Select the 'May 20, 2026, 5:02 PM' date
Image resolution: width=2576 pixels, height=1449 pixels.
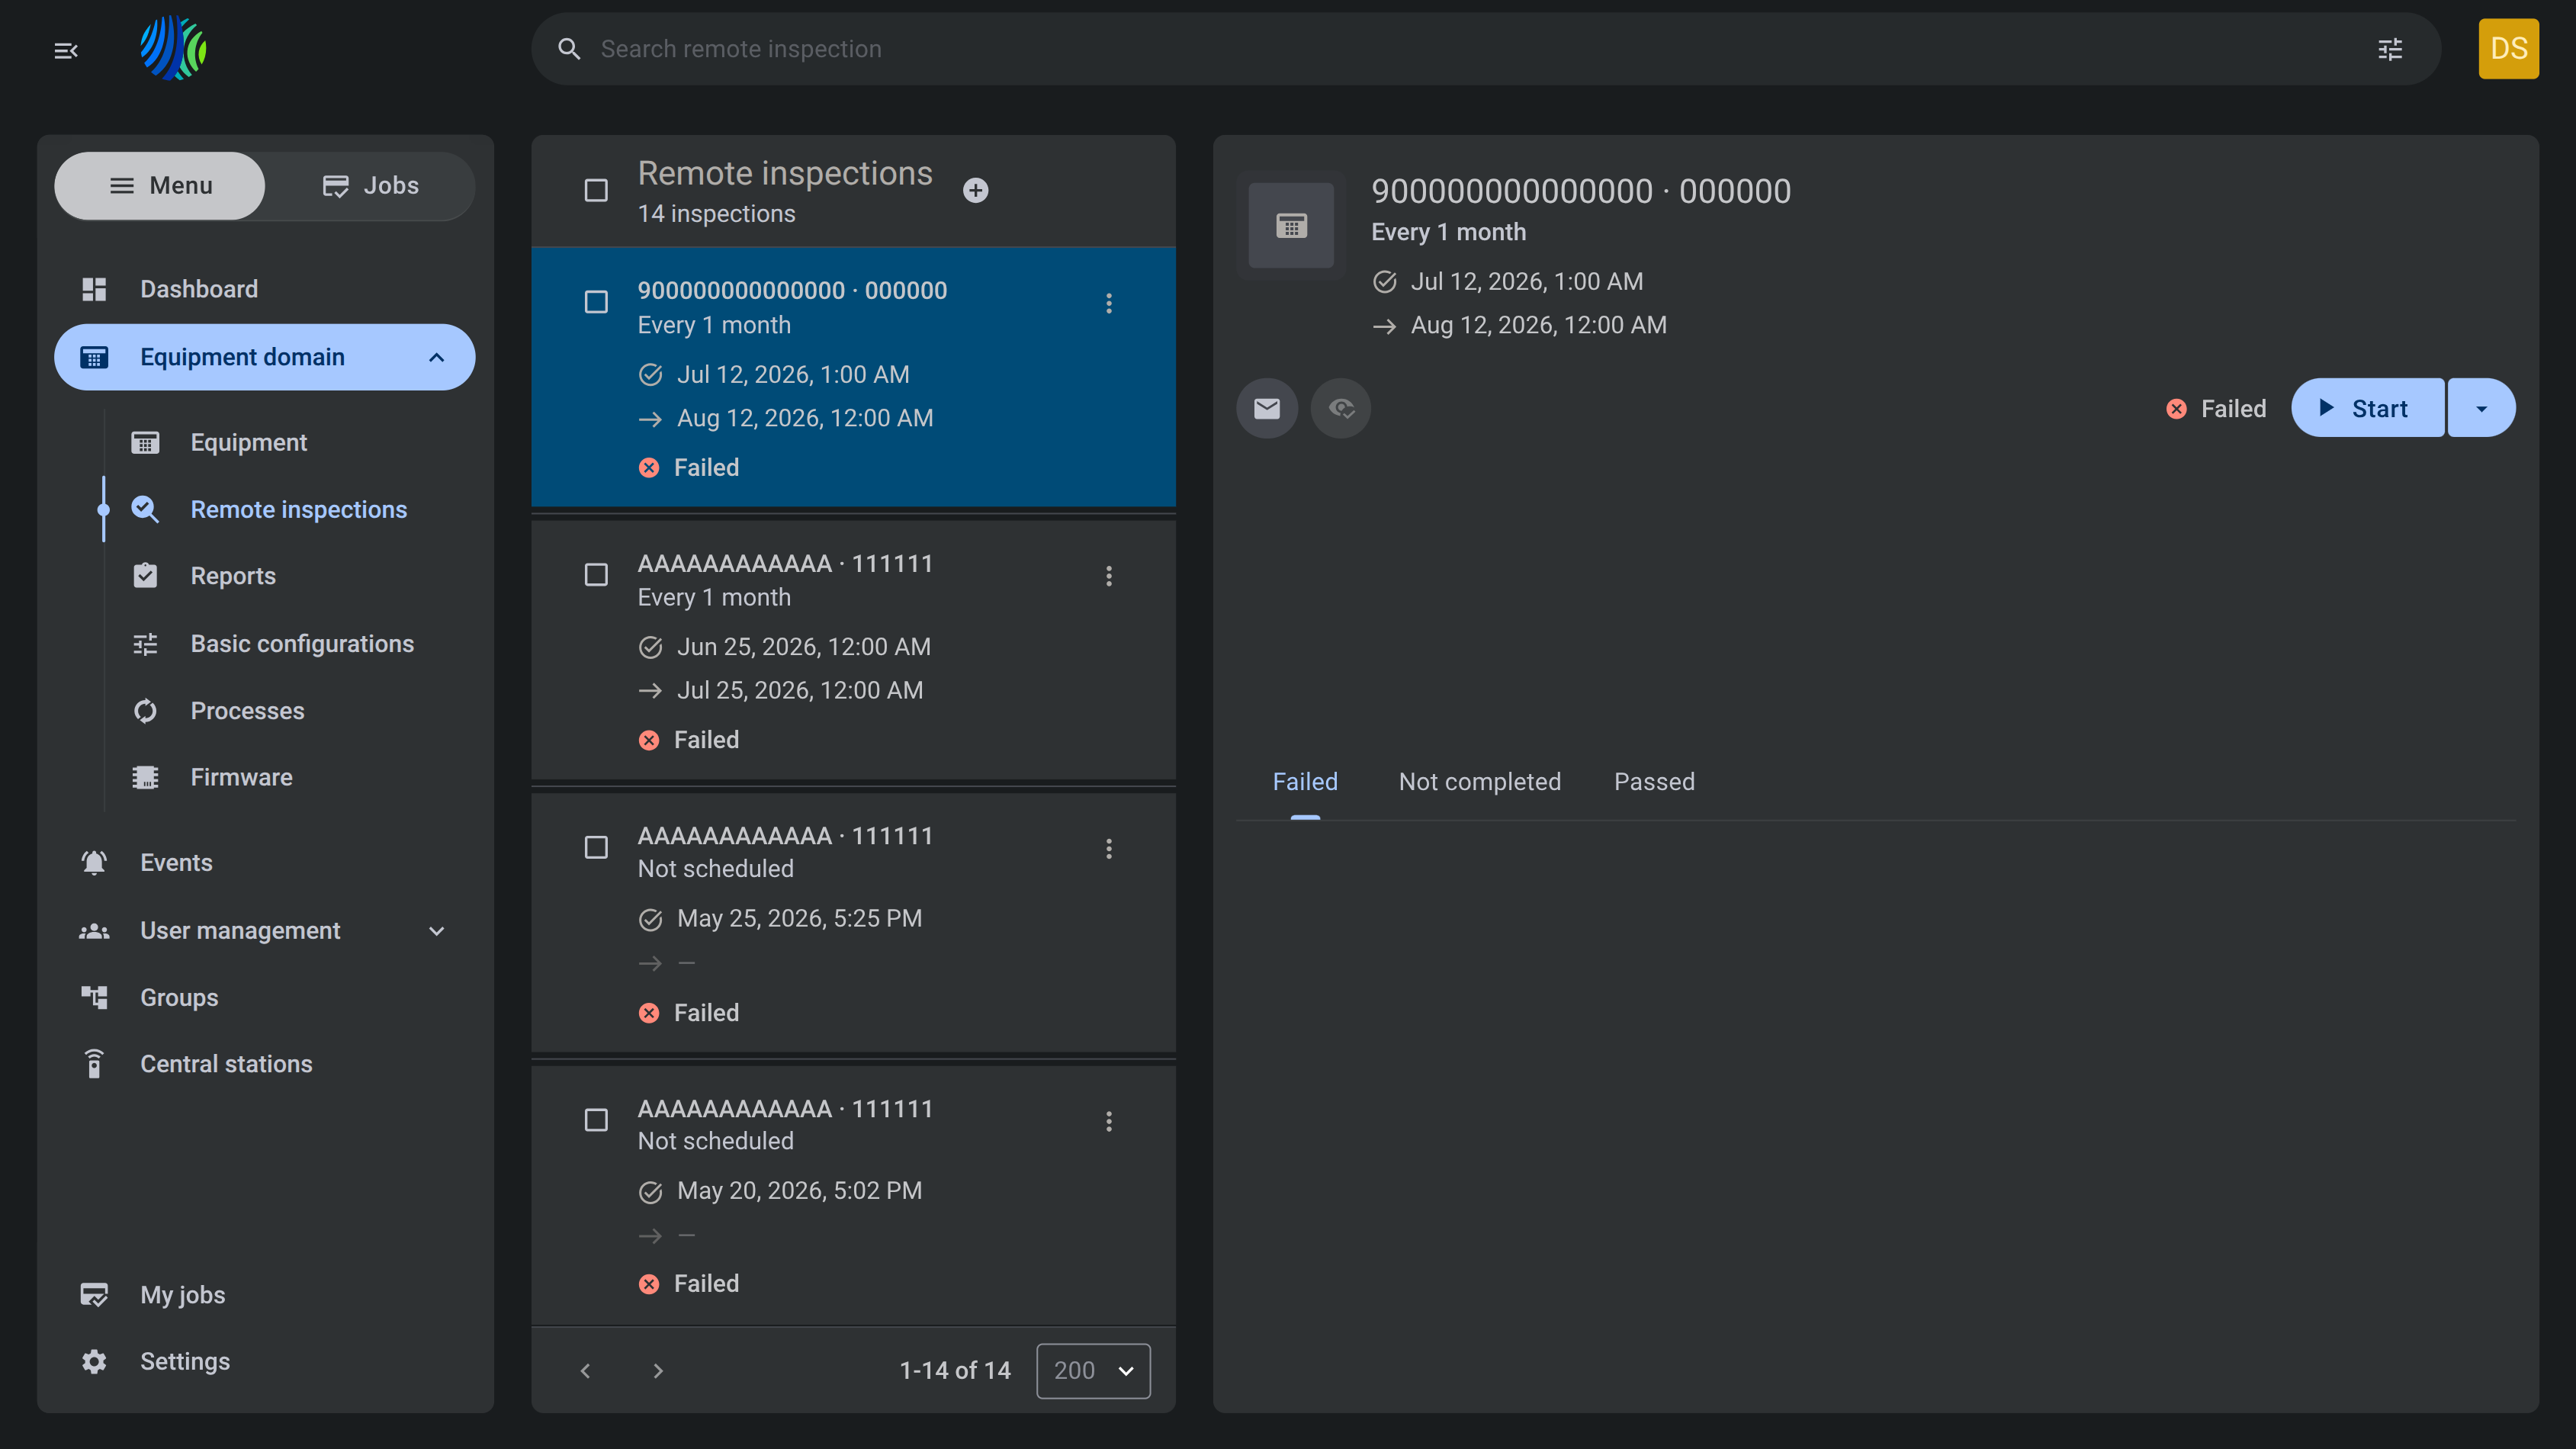799,1191
